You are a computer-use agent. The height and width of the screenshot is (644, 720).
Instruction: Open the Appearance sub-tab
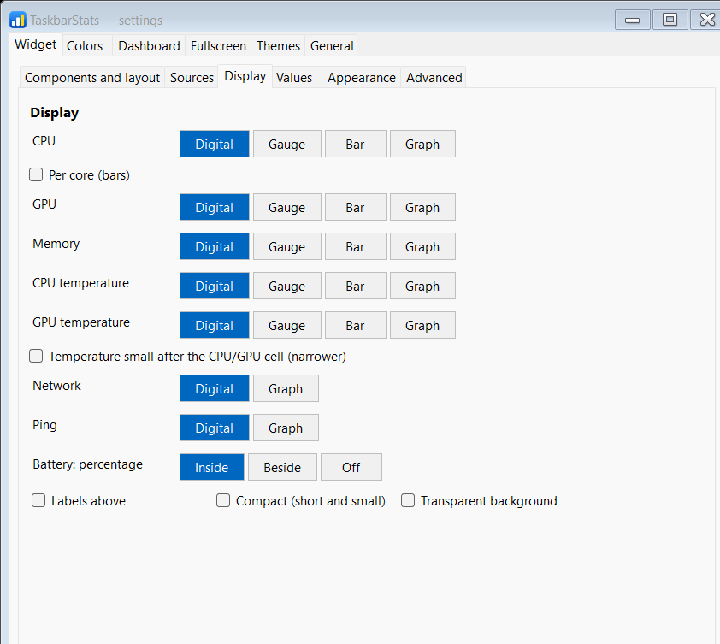point(362,78)
